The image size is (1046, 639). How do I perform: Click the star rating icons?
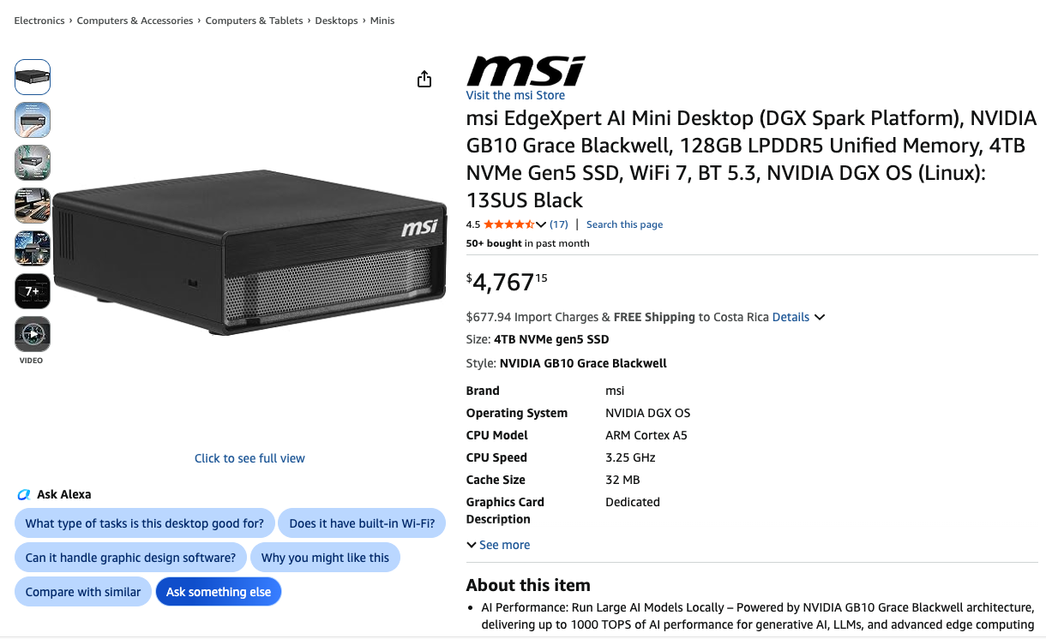(x=508, y=224)
